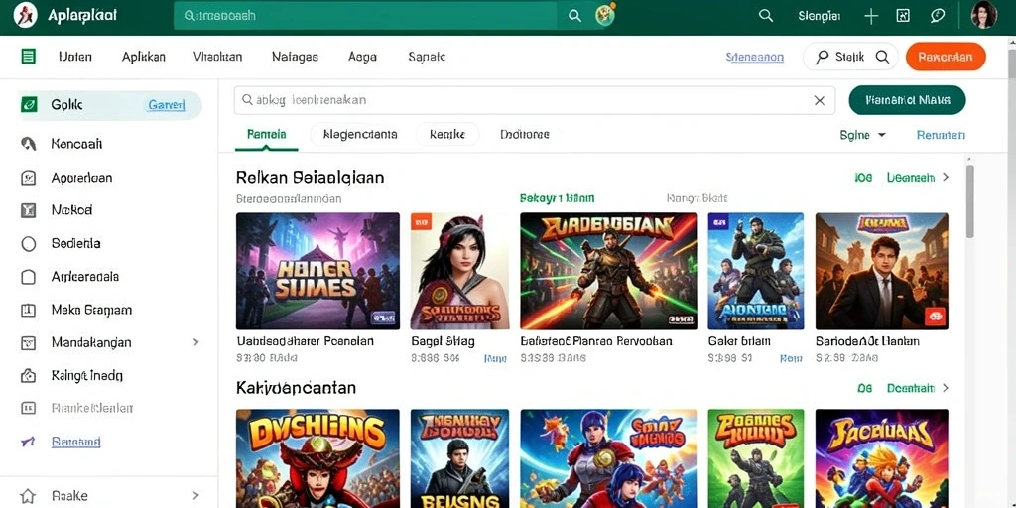
Task: Open the Sanalc menu
Action: tap(427, 57)
